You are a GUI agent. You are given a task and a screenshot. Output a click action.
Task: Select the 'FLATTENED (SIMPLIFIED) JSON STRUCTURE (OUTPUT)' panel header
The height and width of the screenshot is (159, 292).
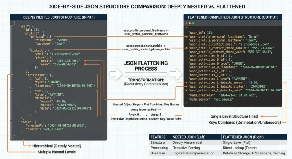[233, 17]
